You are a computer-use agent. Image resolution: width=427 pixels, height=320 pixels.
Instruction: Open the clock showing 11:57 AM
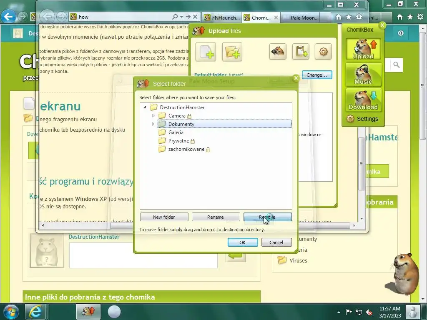click(x=390, y=312)
